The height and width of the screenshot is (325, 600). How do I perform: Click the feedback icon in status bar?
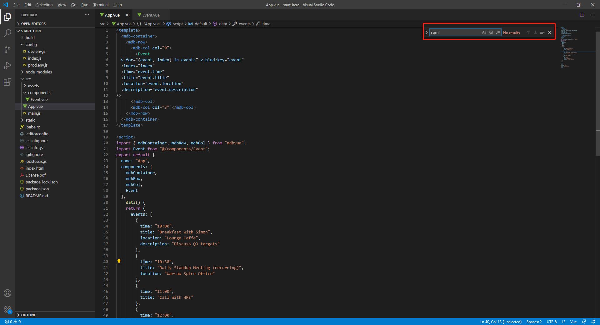(584, 322)
